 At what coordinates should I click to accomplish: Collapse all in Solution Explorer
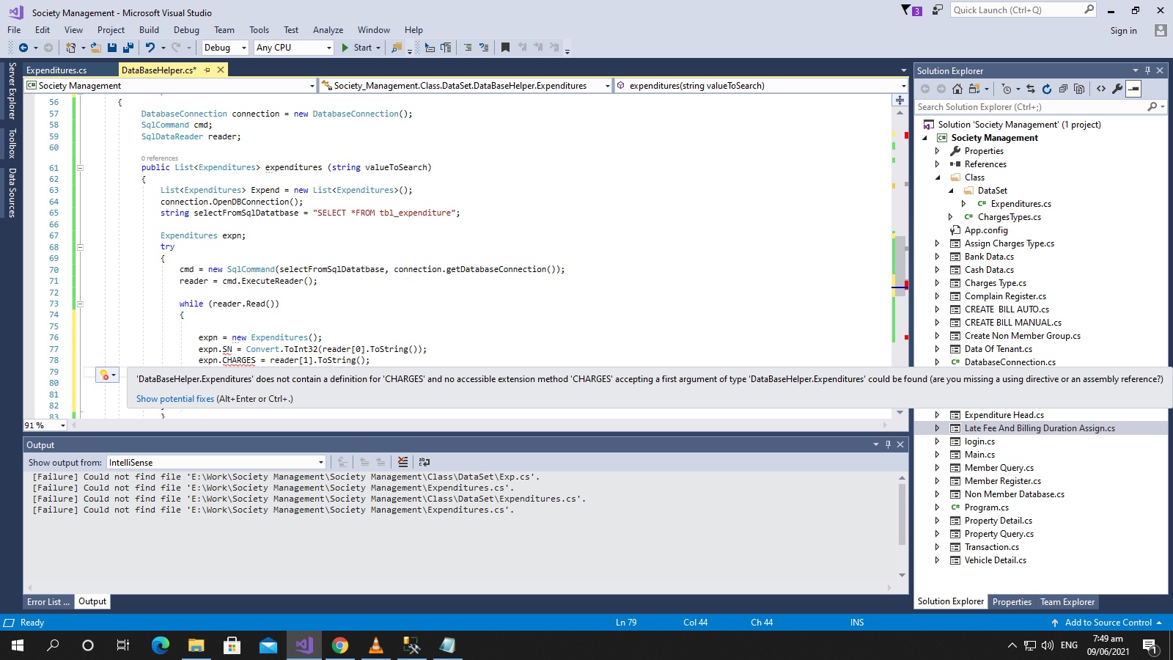point(1063,89)
